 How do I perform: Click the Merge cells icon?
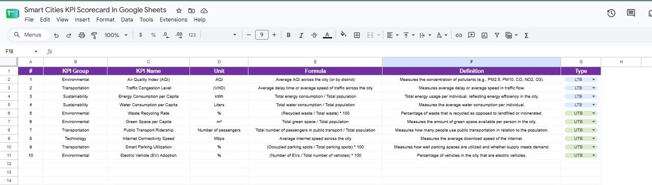point(370,35)
